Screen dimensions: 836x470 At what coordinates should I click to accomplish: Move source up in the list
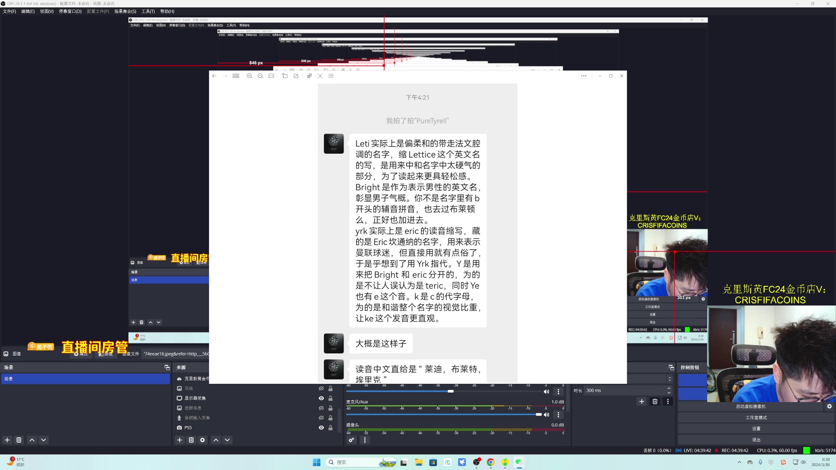click(216, 440)
